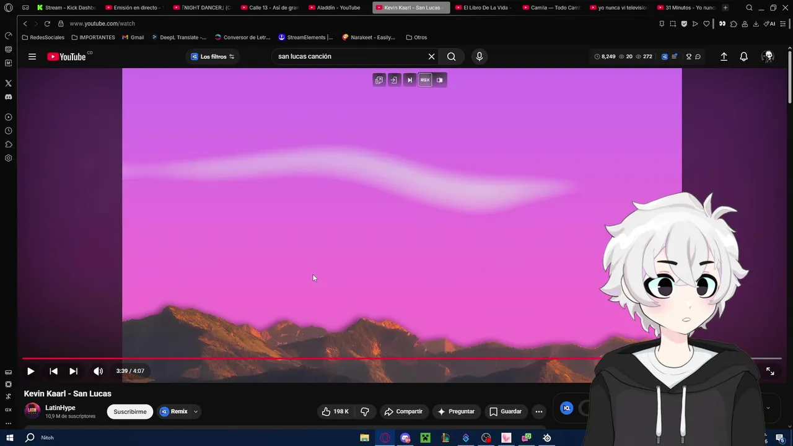The image size is (793, 446).
Task: Save video with Guardar
Action: click(x=506, y=411)
